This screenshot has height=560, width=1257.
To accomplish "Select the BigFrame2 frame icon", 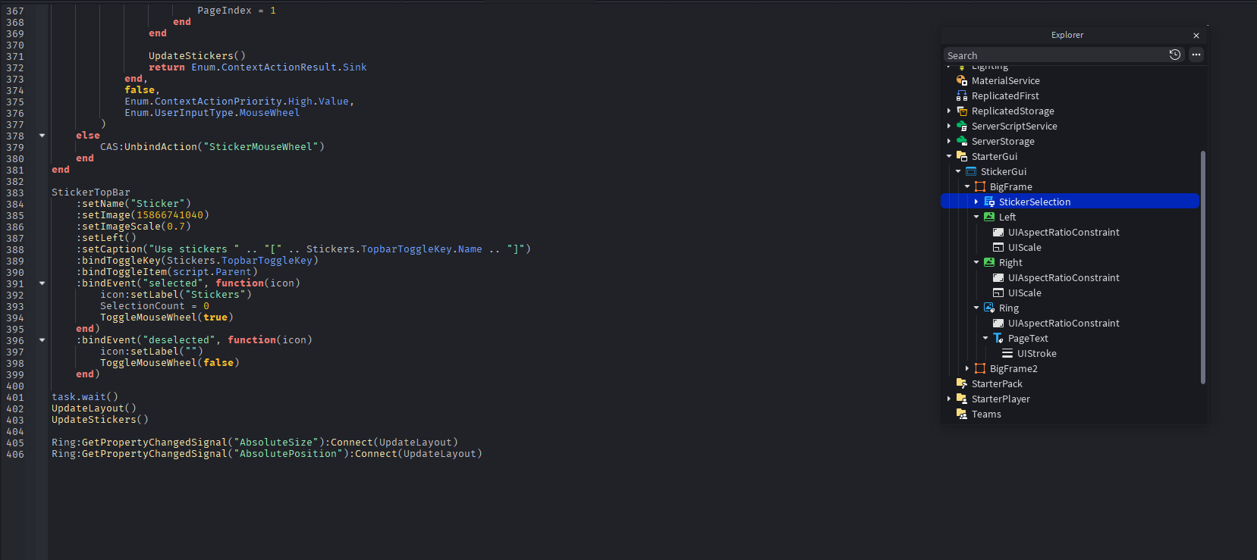I will 980,368.
